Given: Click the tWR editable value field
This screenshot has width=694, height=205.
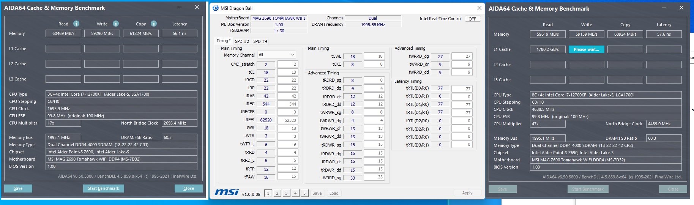Looking at the screenshot, I should coord(288,128).
